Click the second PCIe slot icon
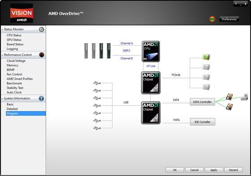251x176 pixels. tap(206, 67)
